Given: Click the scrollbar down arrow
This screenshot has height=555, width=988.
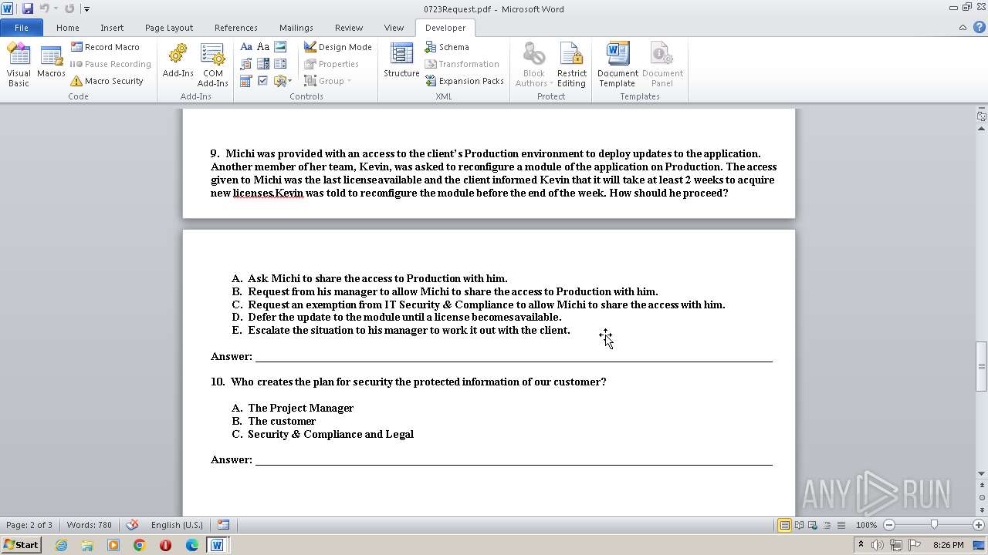Looking at the screenshot, I should 981,474.
